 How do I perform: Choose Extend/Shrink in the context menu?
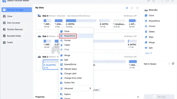click(x=76, y=64)
